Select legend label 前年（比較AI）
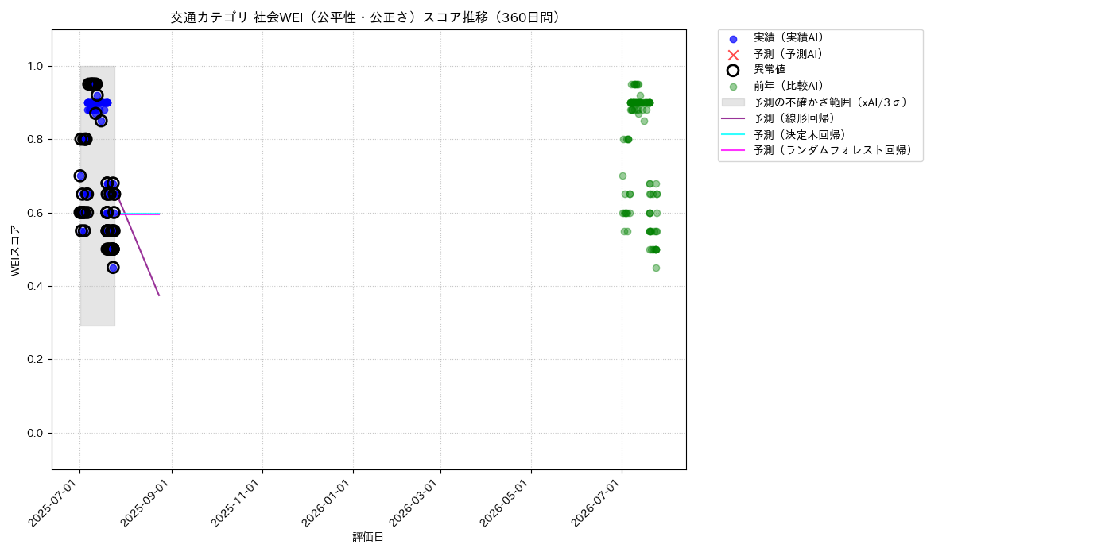This screenshot has width=1113, height=556. click(789, 86)
